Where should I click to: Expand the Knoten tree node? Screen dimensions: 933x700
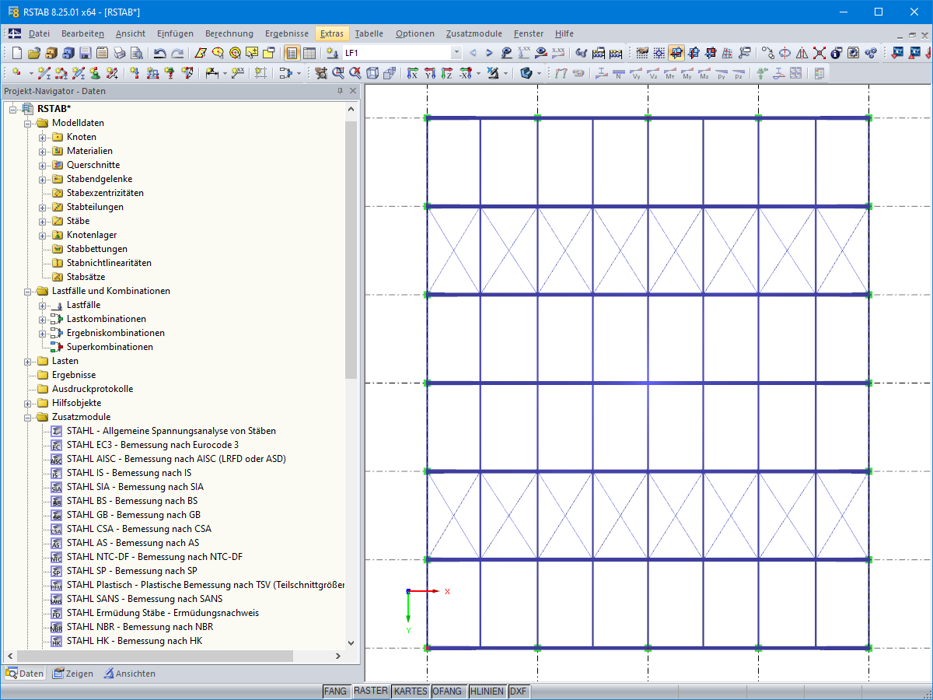[43, 137]
